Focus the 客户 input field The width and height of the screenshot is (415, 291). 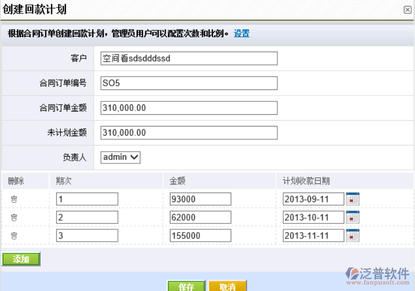click(x=189, y=58)
